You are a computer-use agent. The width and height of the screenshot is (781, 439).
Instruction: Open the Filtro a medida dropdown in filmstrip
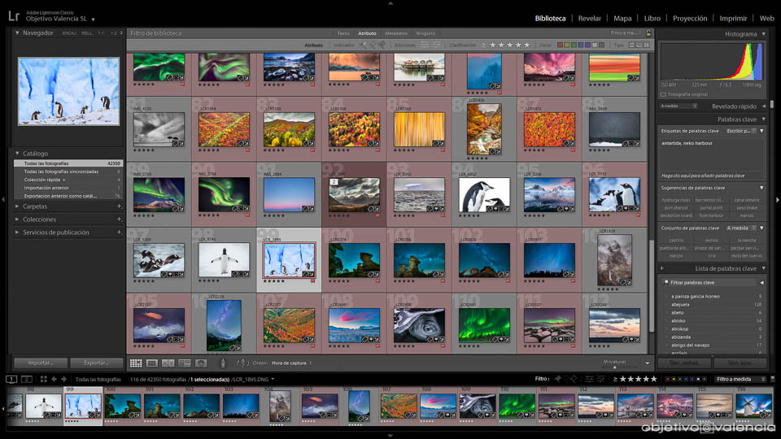click(740, 380)
